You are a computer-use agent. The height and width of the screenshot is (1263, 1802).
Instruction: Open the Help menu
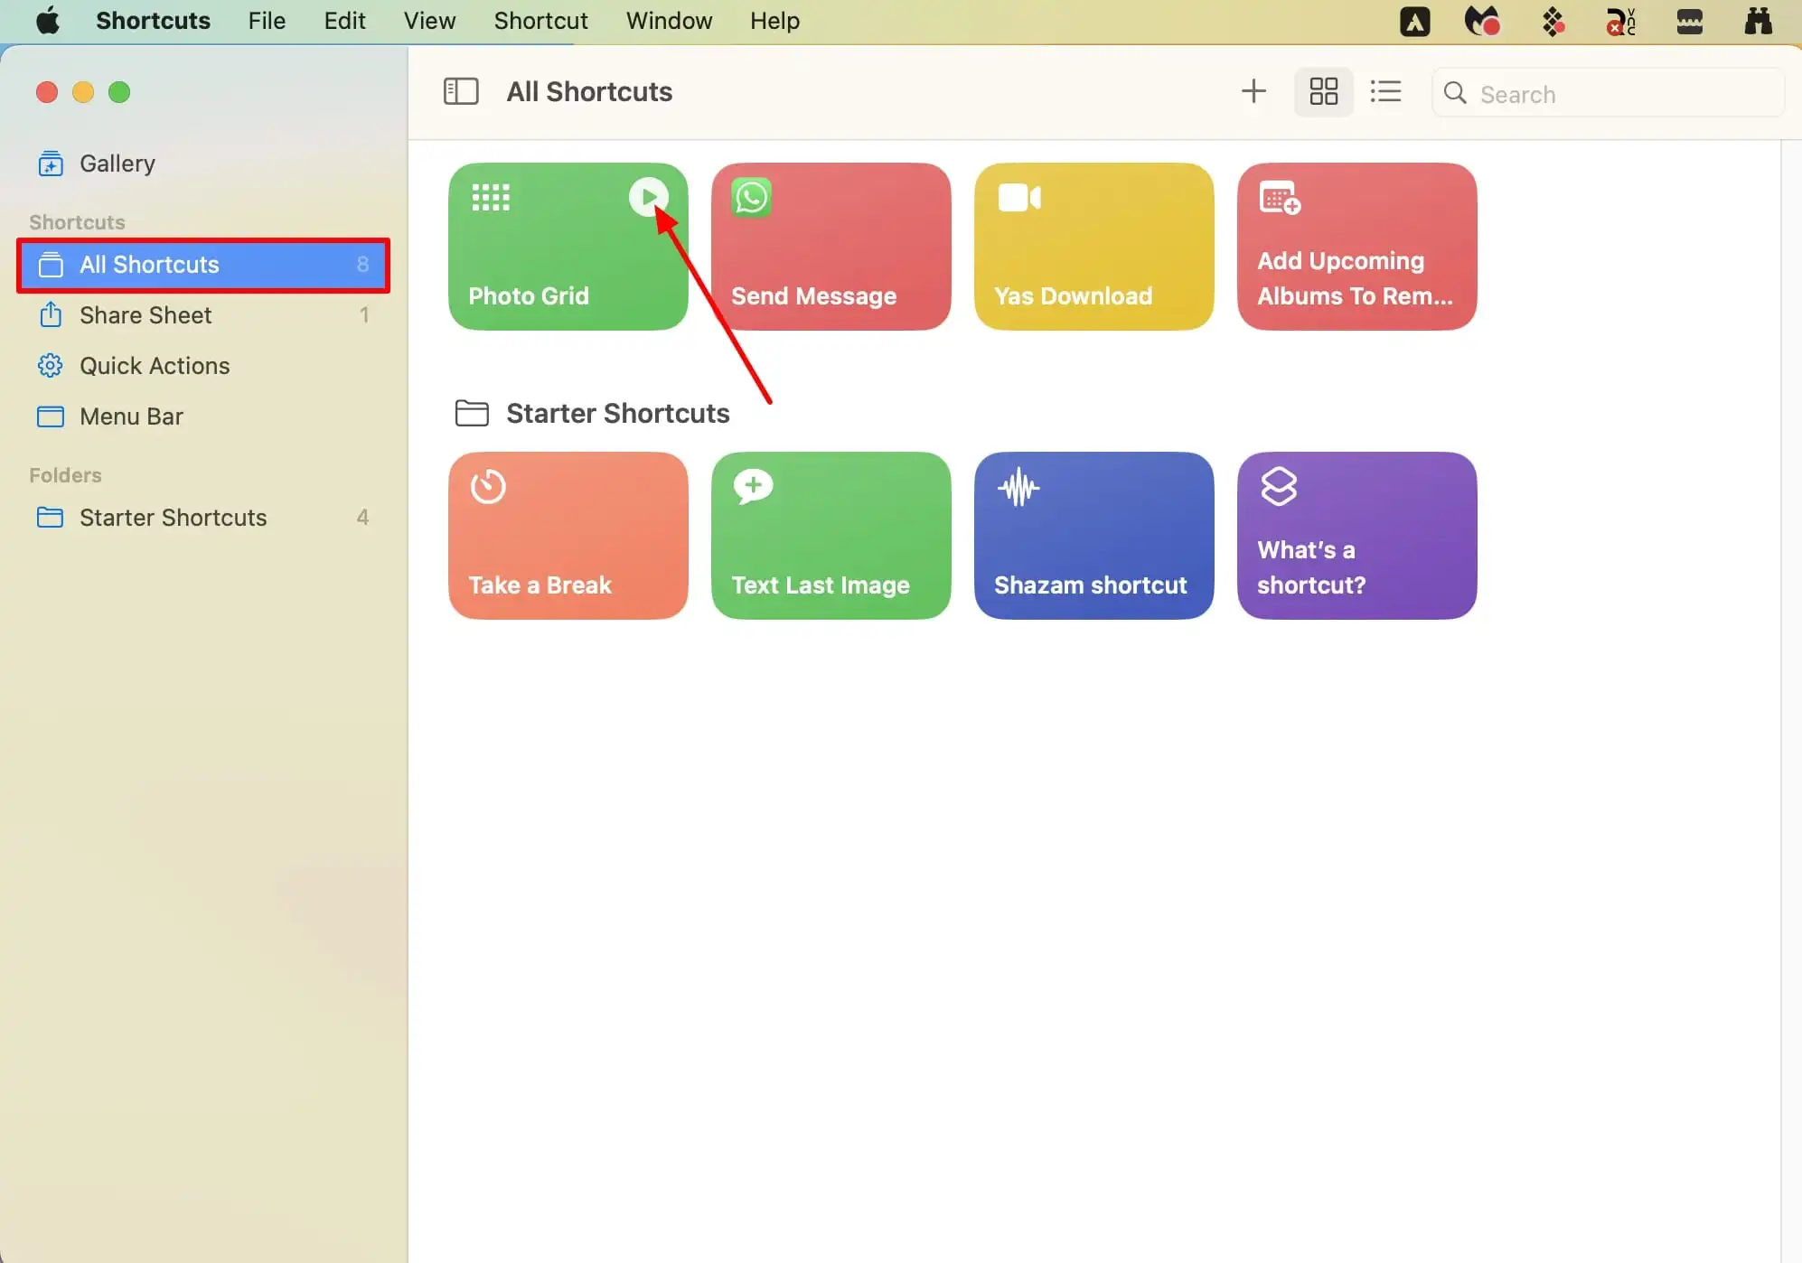click(774, 21)
